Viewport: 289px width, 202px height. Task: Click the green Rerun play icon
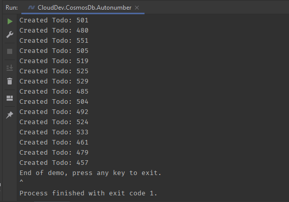click(10, 21)
